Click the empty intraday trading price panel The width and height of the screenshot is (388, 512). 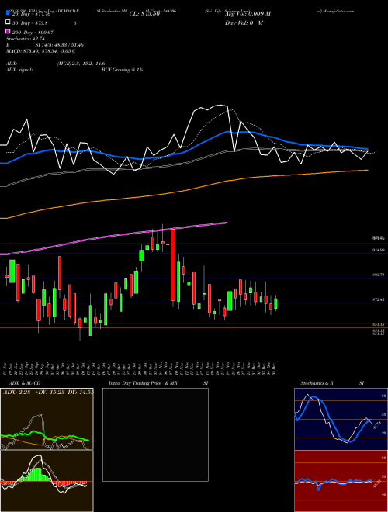pyautogui.click(x=155, y=434)
